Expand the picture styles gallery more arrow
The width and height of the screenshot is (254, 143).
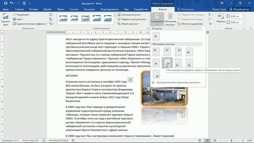coord(115,23)
